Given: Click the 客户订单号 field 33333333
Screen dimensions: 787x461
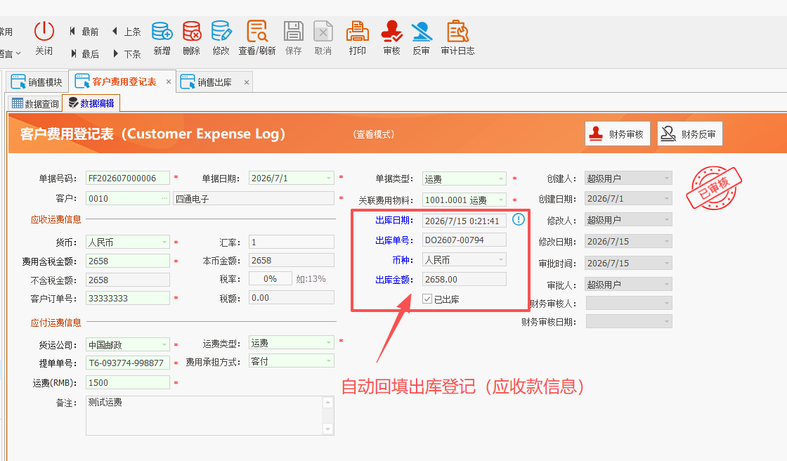Looking at the screenshot, I should coord(127,298).
